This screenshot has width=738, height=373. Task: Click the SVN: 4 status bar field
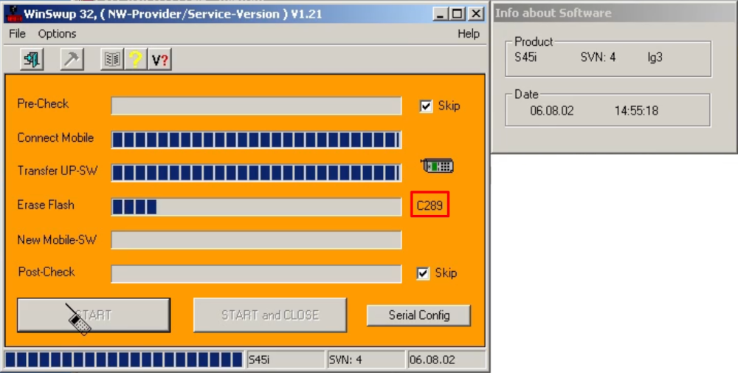click(x=365, y=360)
